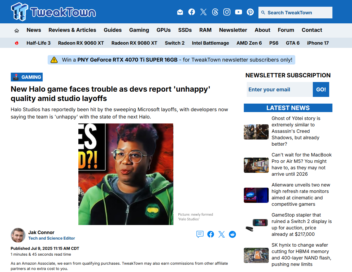The width and height of the screenshot is (352, 272).
Task: Open the SK hynix wafer thumbnail
Action: [x=256, y=255]
